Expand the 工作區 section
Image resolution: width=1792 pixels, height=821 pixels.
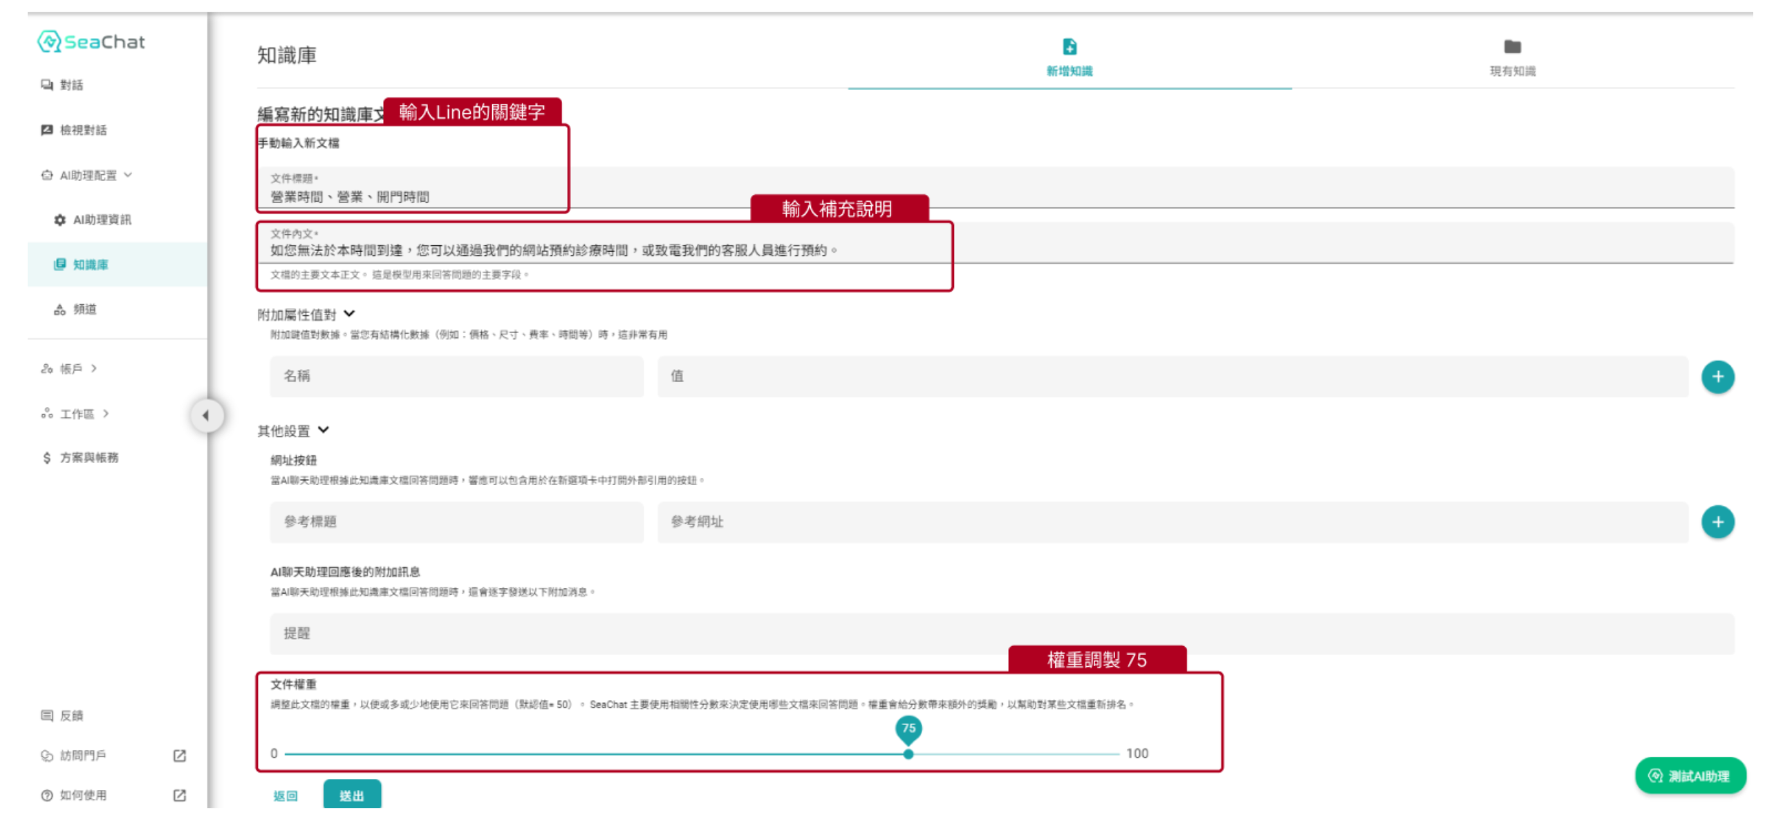[x=77, y=414]
